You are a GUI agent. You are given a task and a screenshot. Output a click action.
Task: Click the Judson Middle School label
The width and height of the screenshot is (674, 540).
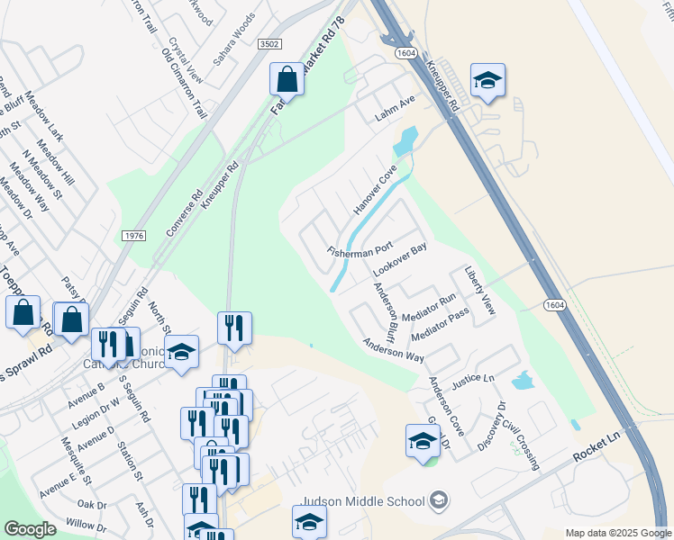(x=364, y=501)
